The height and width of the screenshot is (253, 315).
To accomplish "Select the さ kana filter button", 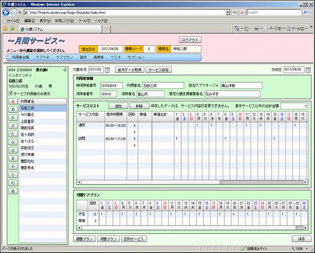I will tap(12, 126).
